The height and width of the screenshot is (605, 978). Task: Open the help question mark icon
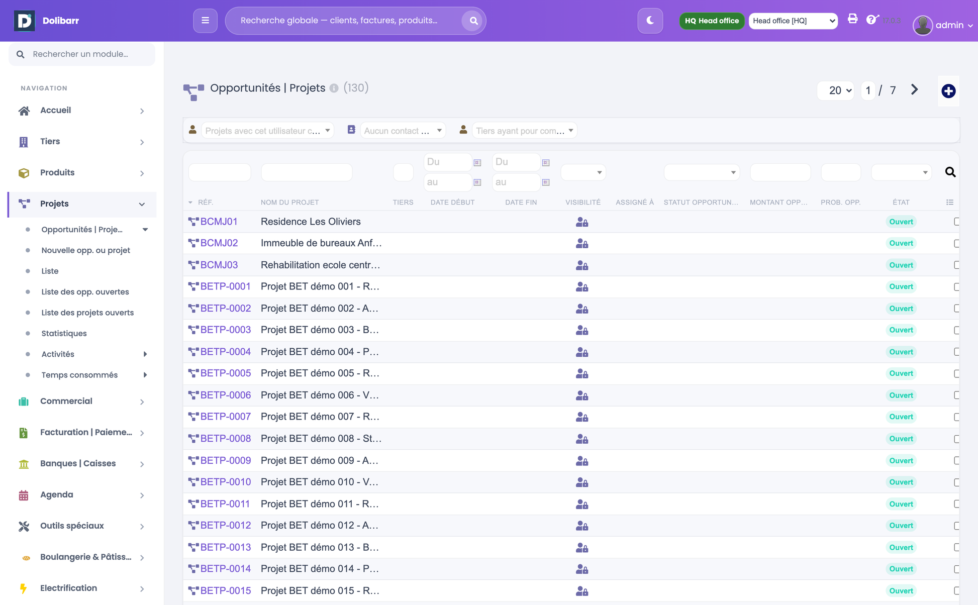[872, 19]
